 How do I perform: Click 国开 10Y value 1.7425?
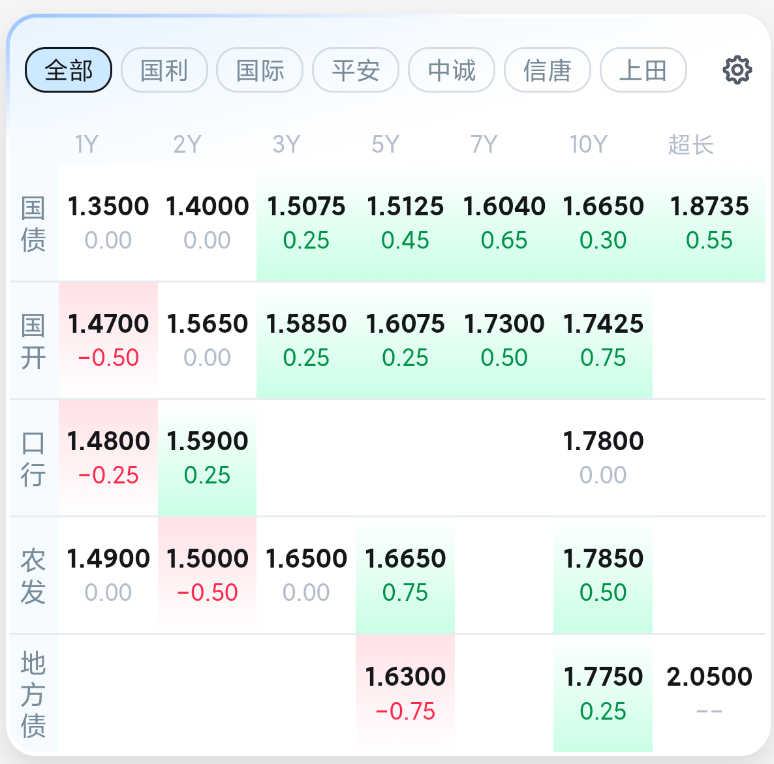click(603, 341)
